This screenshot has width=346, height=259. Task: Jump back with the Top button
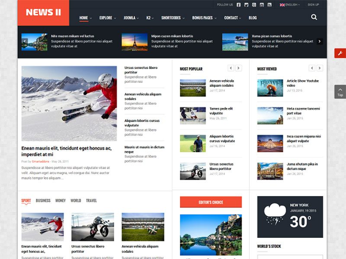coord(340,92)
